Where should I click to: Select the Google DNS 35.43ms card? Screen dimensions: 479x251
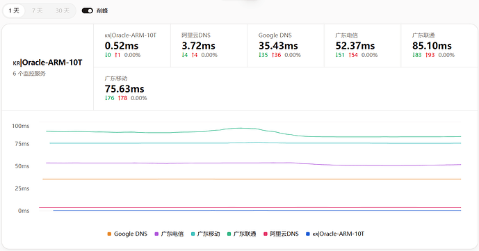286,45
